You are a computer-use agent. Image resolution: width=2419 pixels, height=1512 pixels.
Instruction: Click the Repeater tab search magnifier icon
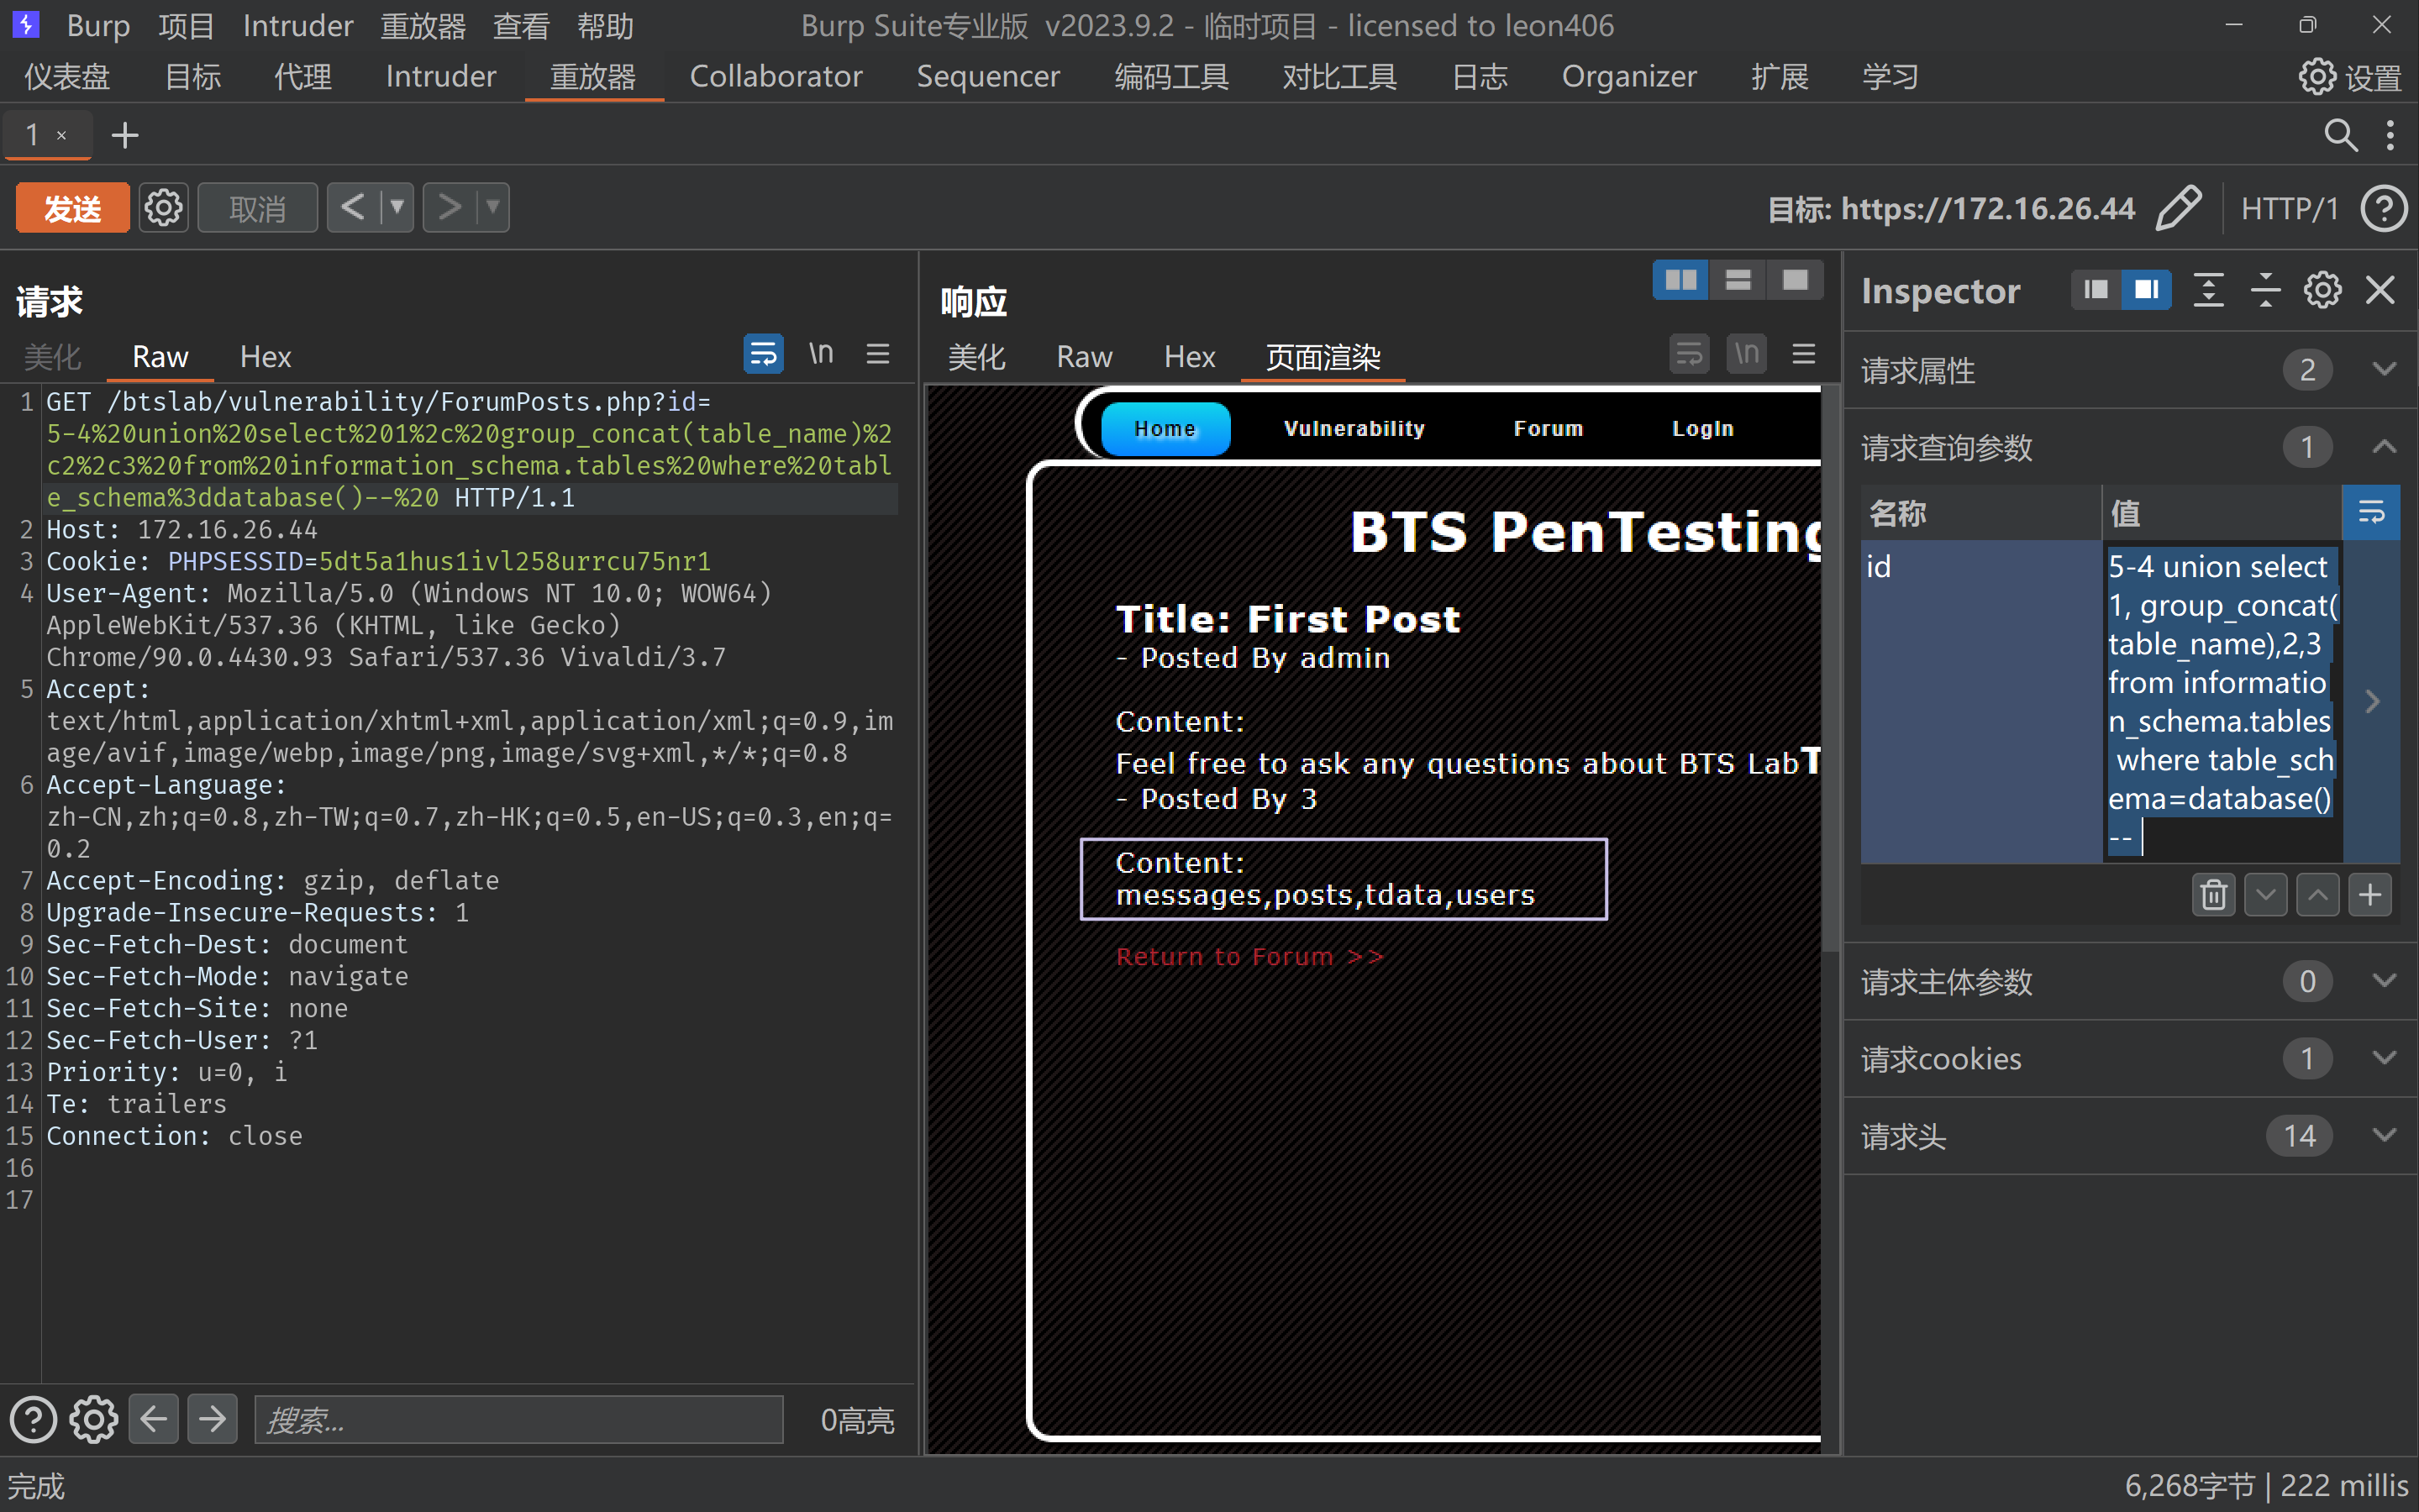[x=2340, y=135]
